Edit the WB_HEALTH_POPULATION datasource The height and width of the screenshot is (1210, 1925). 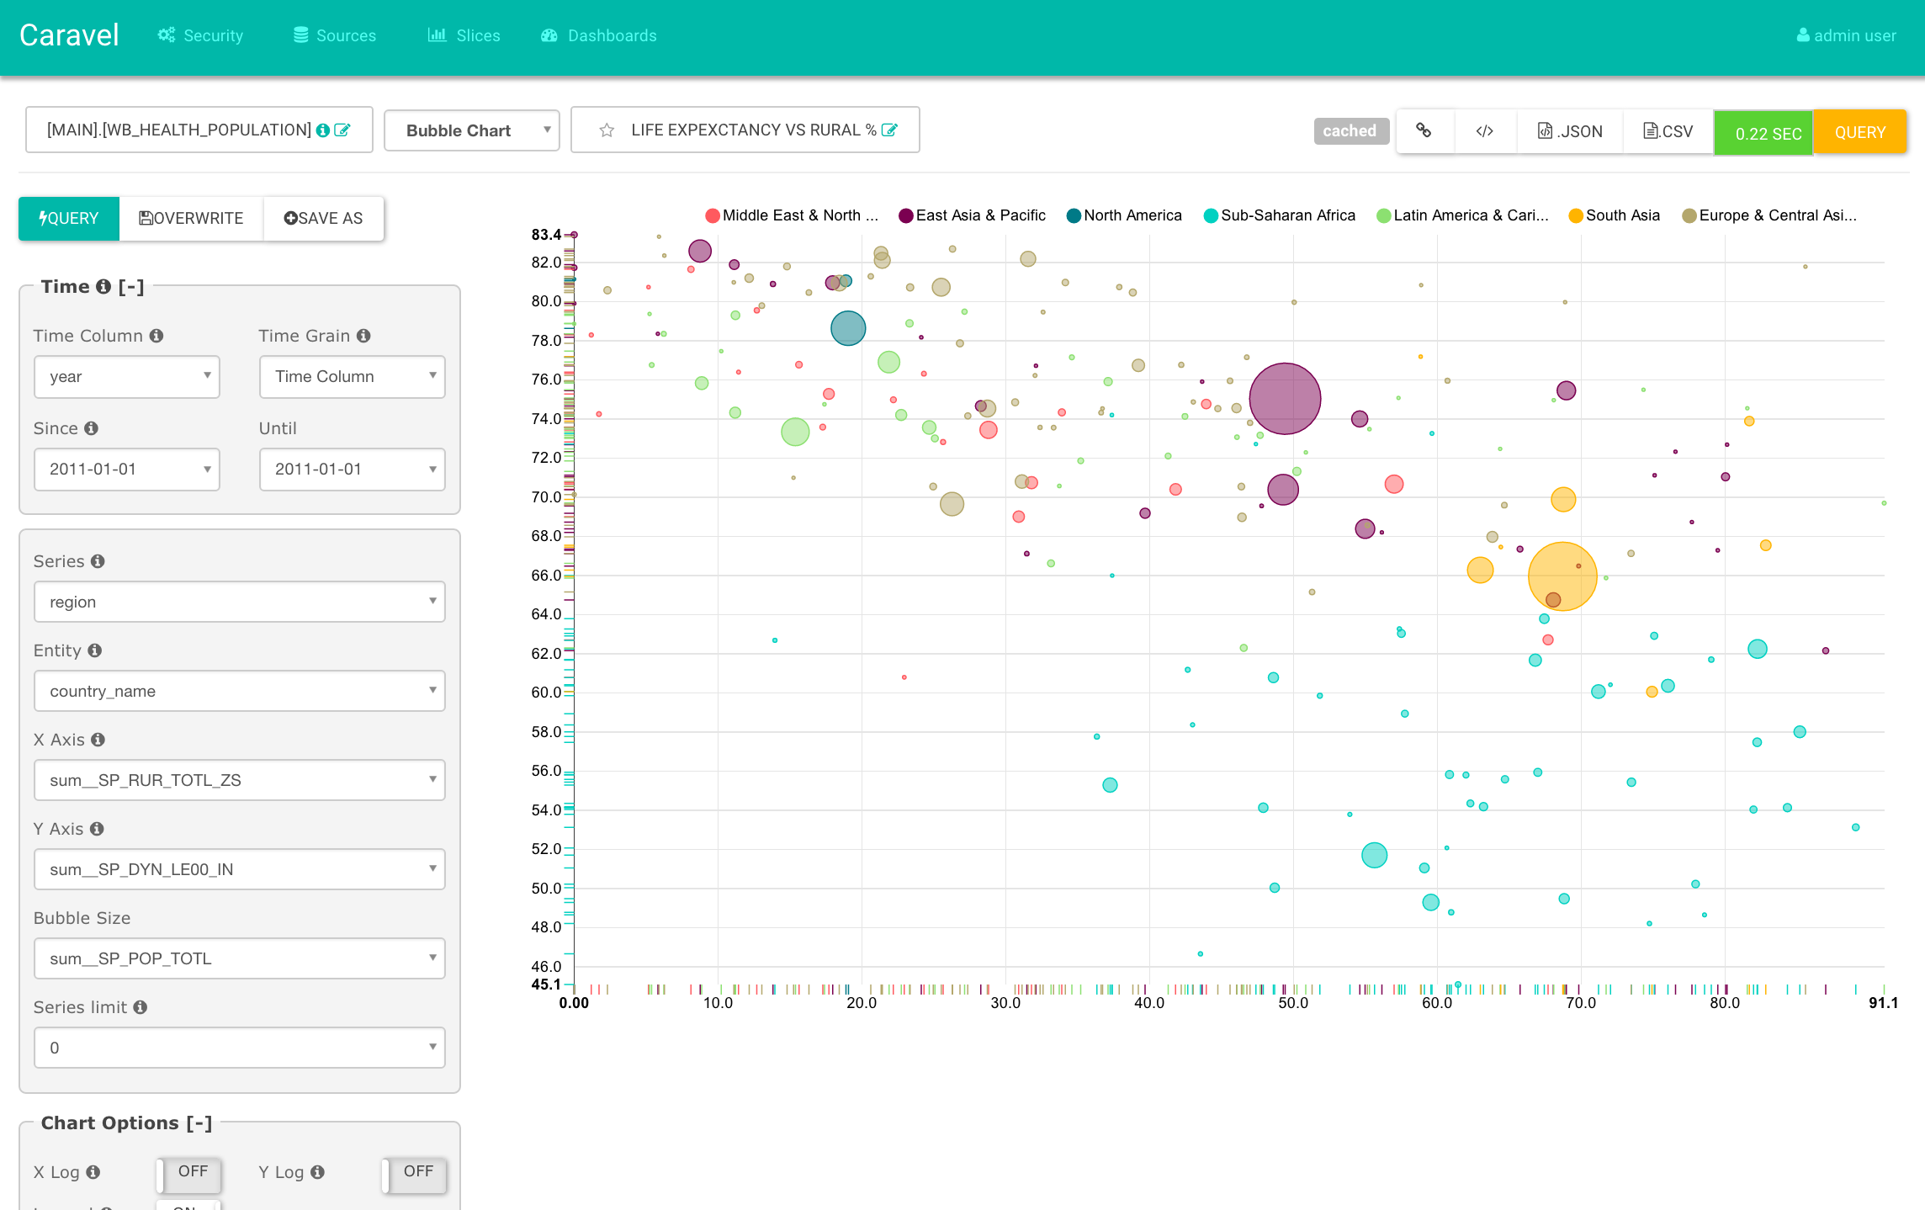click(x=342, y=130)
